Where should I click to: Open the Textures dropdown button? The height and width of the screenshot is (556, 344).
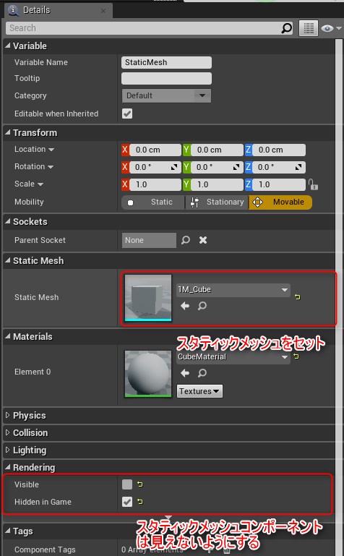199,391
